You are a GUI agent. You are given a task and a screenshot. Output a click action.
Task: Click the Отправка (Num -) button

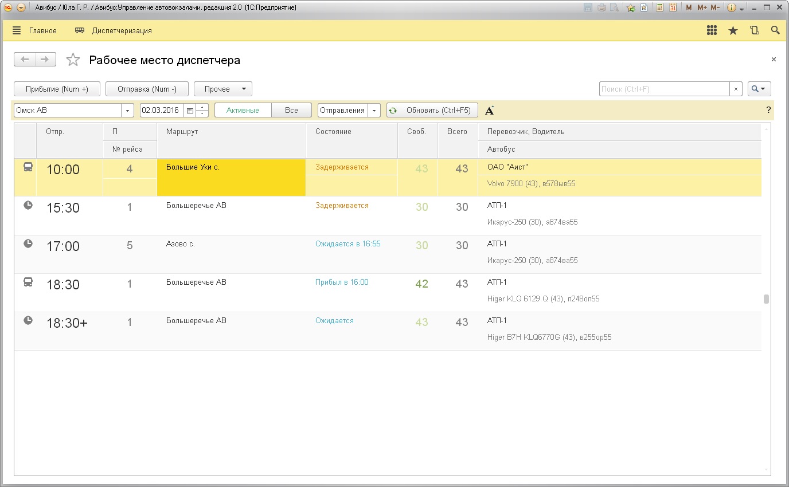pos(147,89)
